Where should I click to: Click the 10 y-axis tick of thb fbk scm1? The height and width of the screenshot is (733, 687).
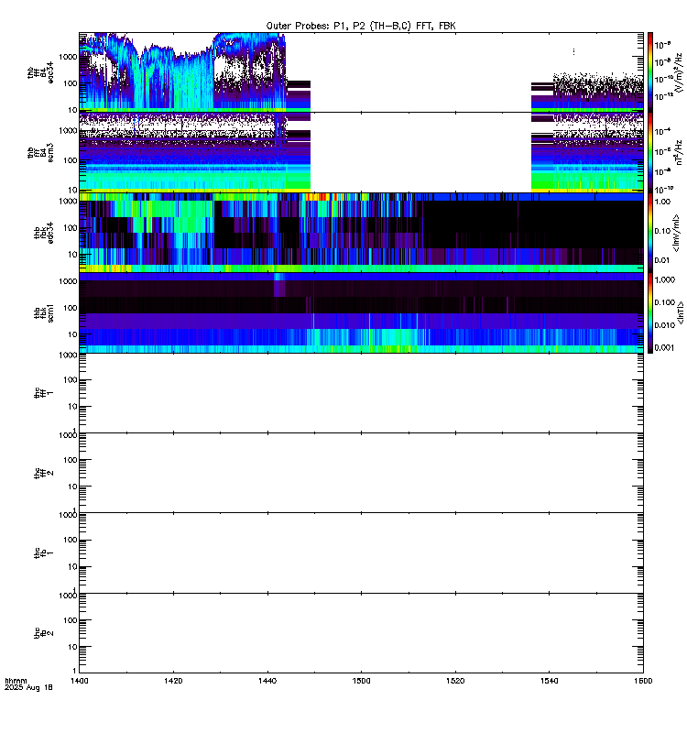(72, 334)
